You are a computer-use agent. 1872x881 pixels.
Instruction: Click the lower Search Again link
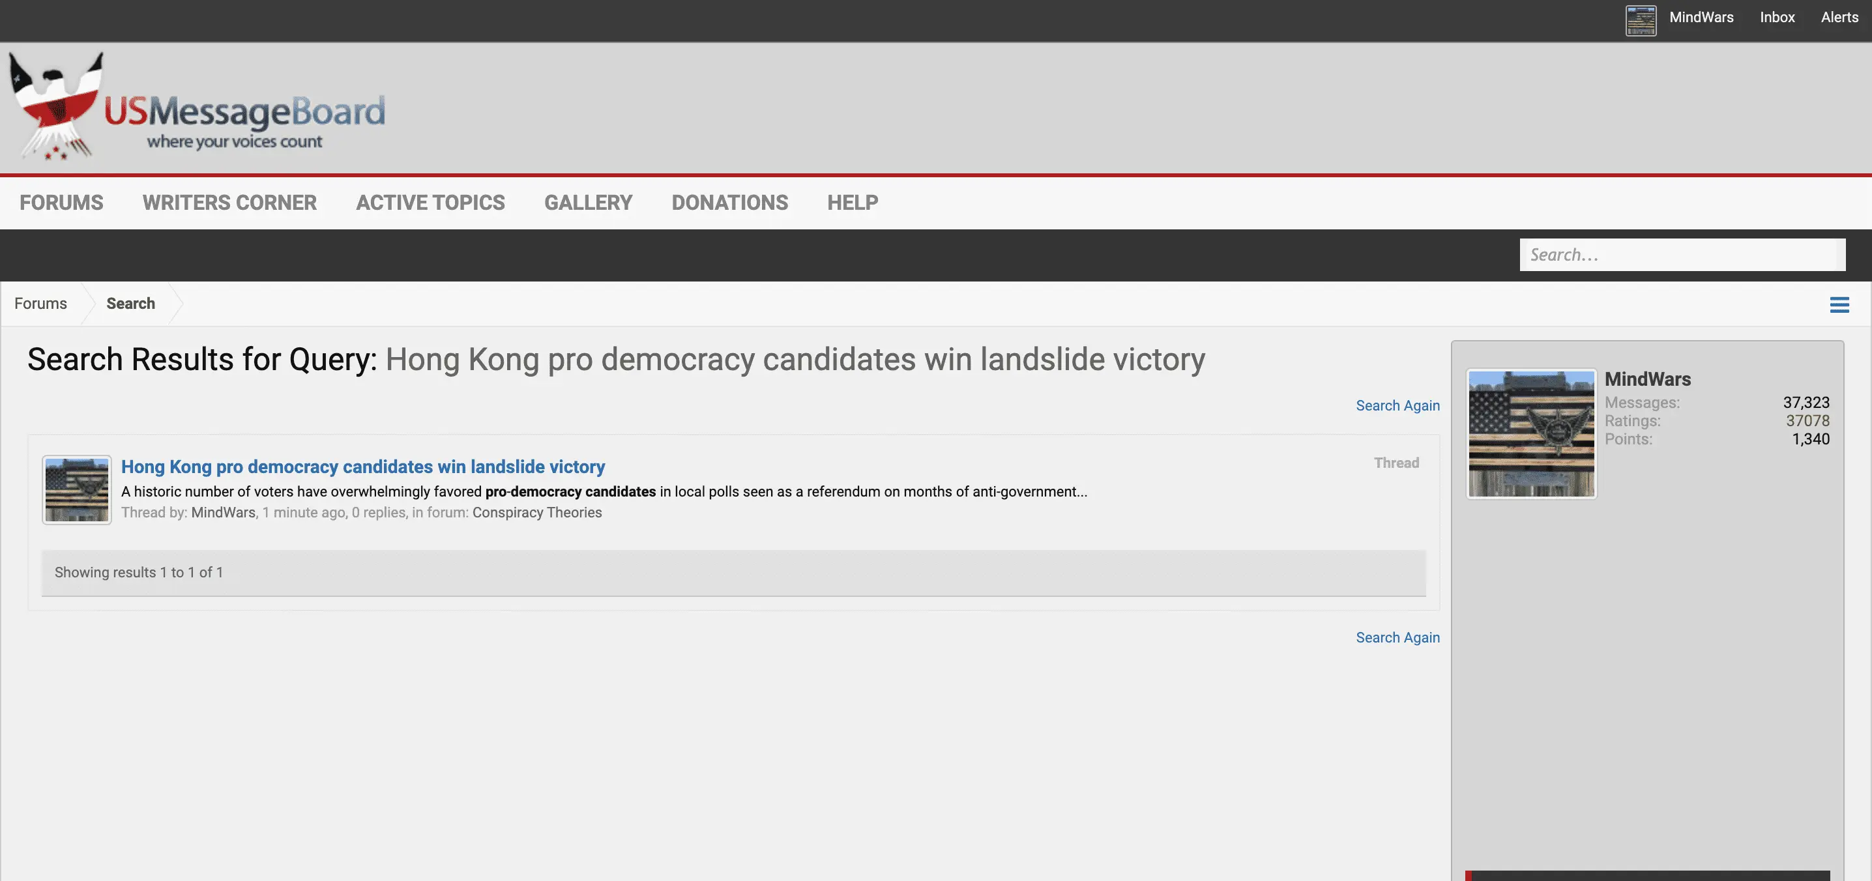[x=1397, y=637]
